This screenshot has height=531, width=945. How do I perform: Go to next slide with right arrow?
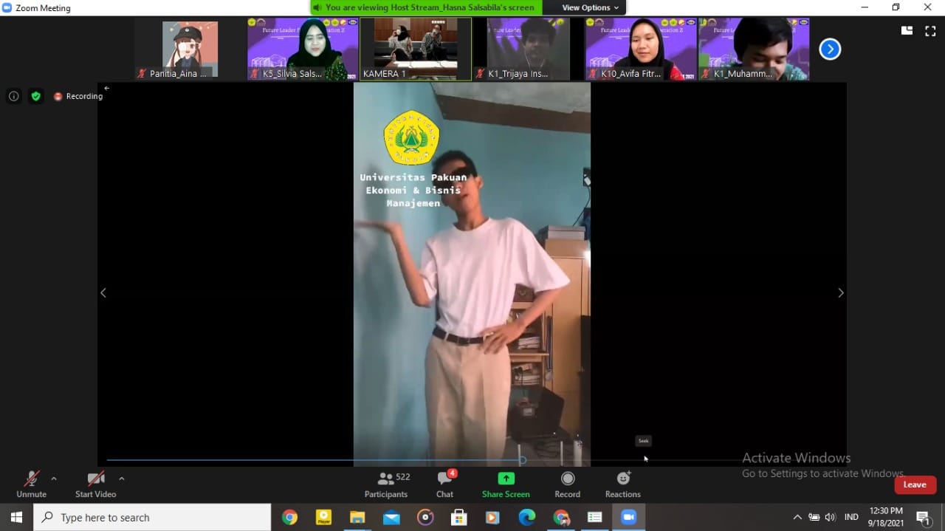point(840,293)
